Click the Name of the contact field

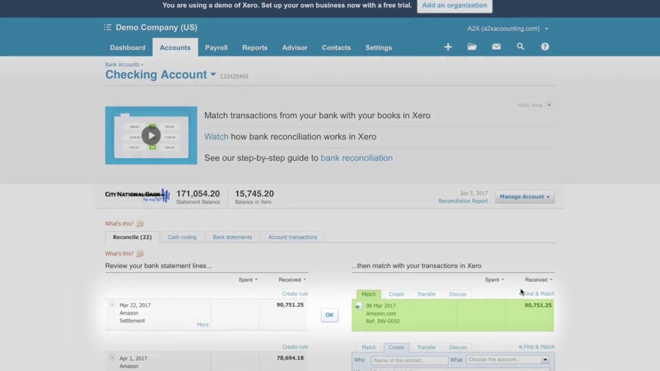coord(409,360)
